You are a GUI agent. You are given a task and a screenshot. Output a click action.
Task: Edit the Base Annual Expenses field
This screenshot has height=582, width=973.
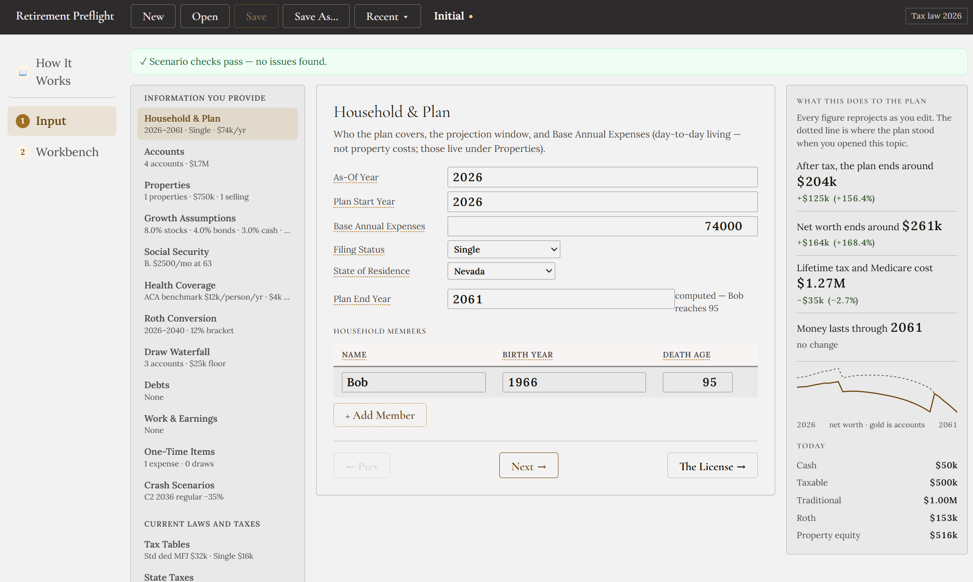click(x=602, y=226)
